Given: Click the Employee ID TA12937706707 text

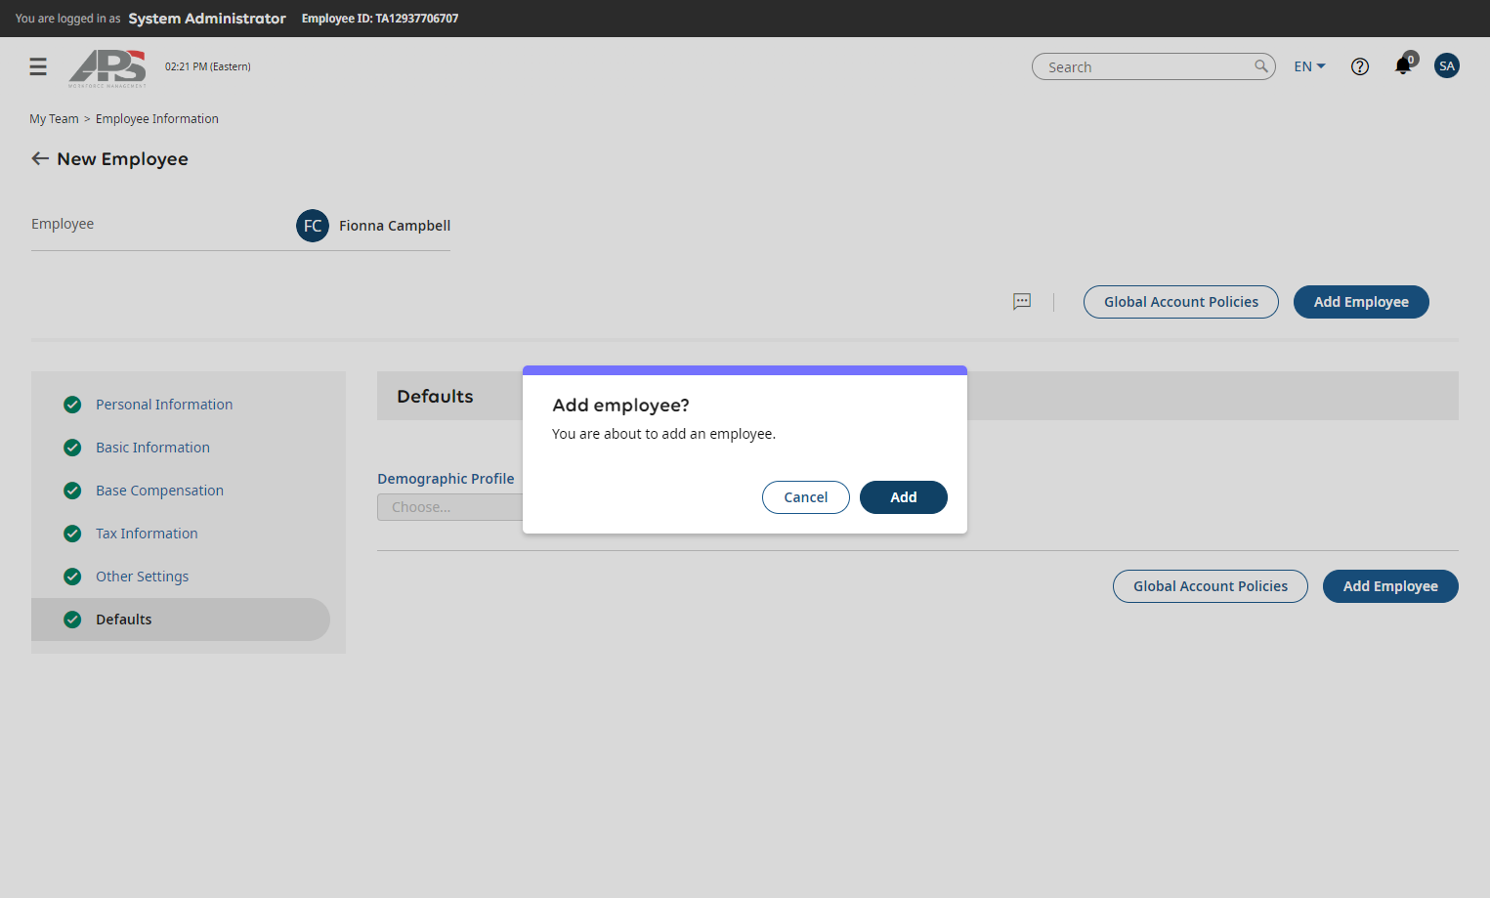Looking at the screenshot, I should click(380, 19).
